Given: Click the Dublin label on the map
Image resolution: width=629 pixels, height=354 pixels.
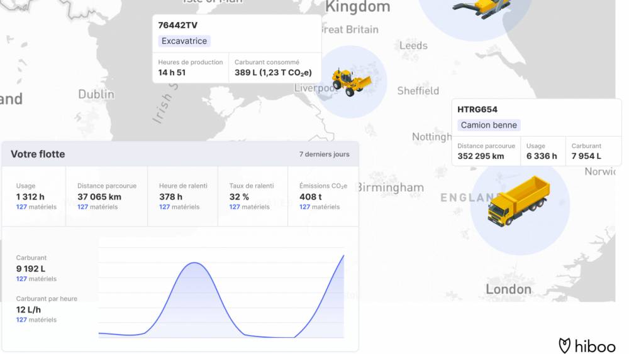Looking at the screenshot, I should tap(96, 94).
